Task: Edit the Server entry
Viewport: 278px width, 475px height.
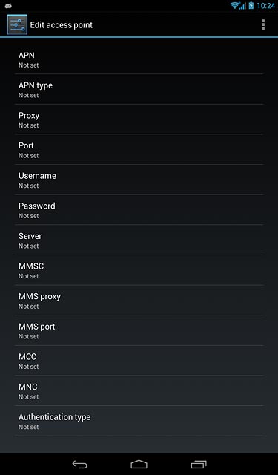Action: coord(139,240)
